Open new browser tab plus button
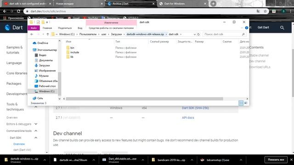Image resolution: width=294 pixels, height=165 pixels. coord(213,4)
